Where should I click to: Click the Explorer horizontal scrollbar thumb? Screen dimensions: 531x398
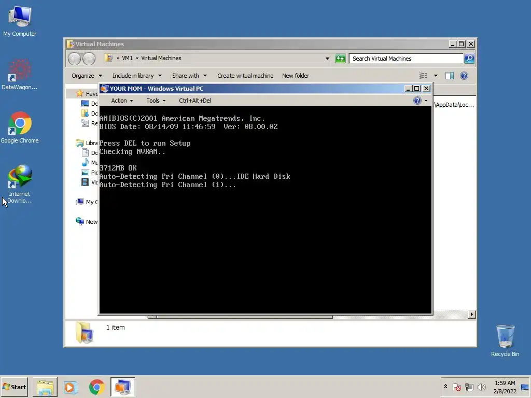pos(244,317)
